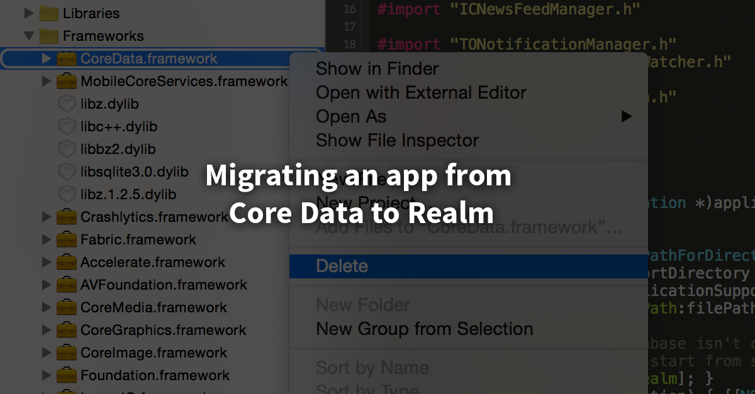
Task: Click the AVFoundation.framework icon
Action: 65,285
